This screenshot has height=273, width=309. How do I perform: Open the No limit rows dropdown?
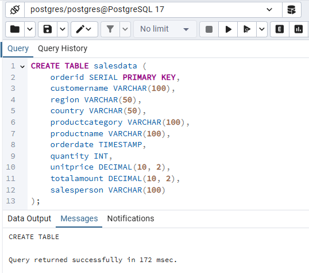[x=165, y=29]
